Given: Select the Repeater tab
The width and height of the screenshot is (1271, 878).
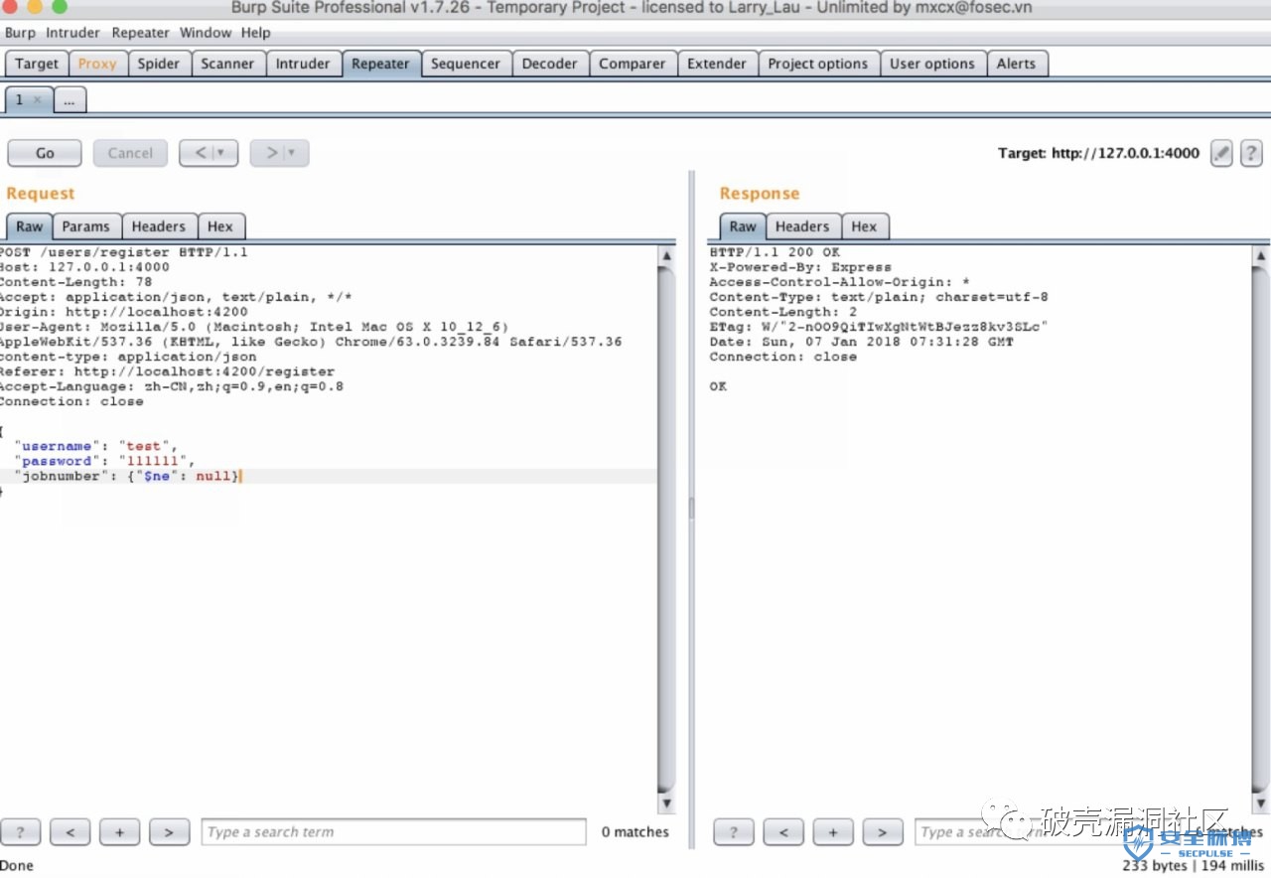Looking at the screenshot, I should (x=380, y=64).
